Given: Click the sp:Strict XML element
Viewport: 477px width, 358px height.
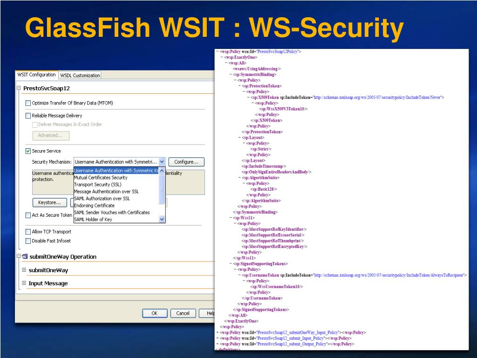Looking at the screenshot, I should pyautogui.click(x=261, y=149).
